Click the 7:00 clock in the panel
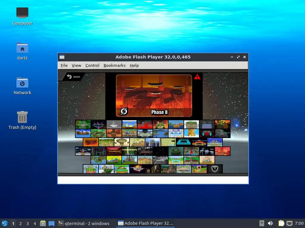Viewport: 305px width, 228px height. coord(299,223)
